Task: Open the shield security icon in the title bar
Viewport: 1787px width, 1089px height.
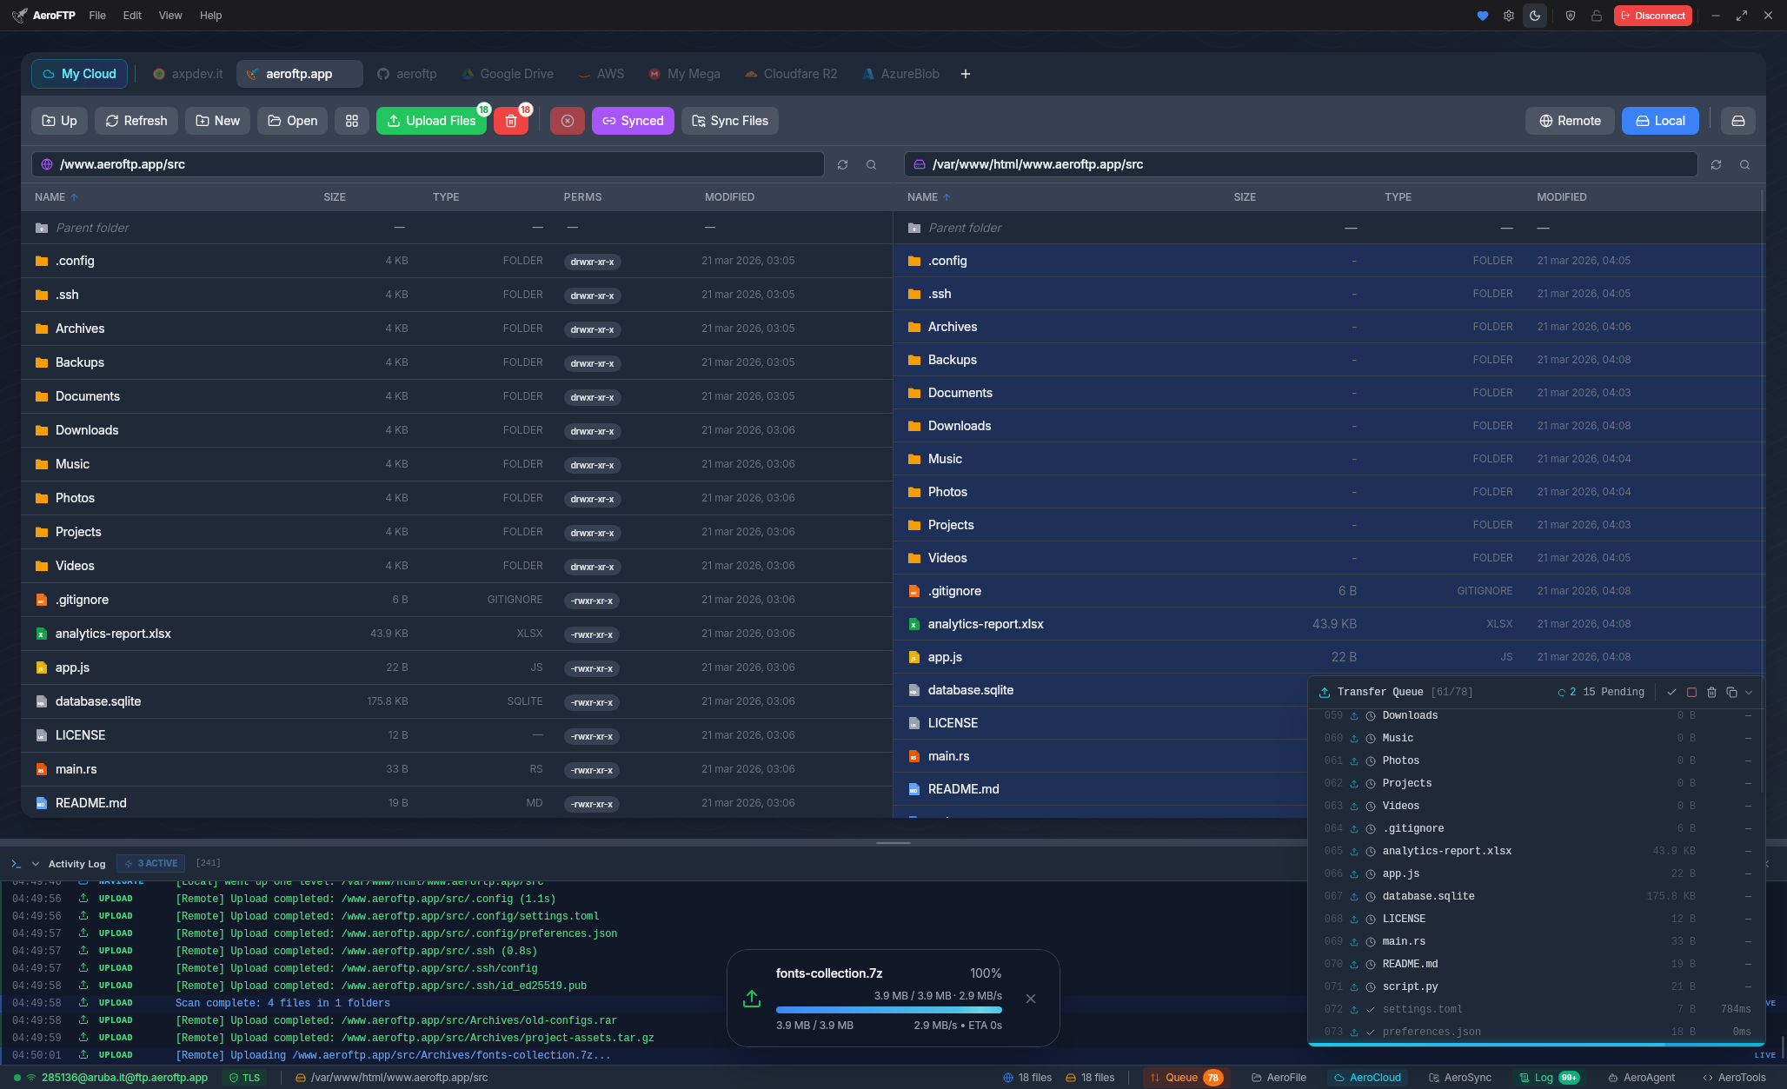Action: 1570,16
